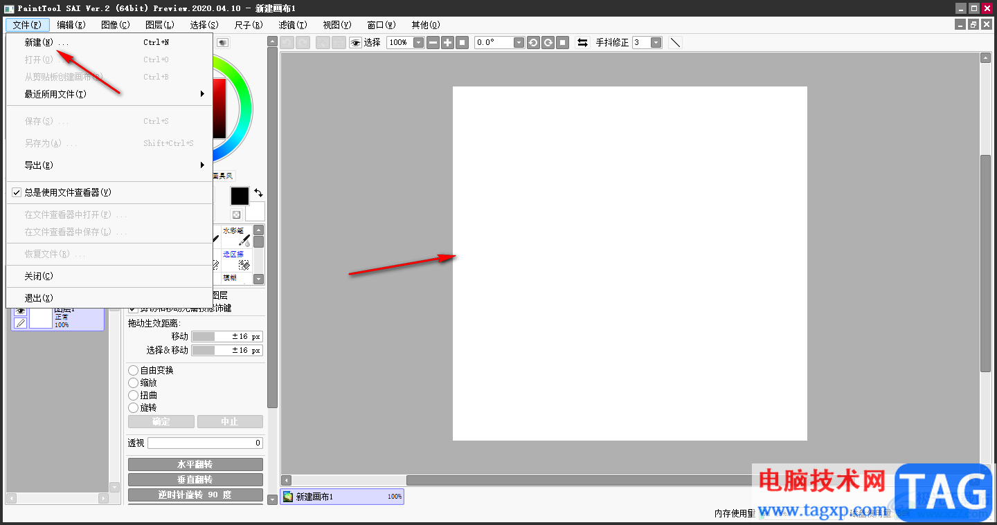Open the rotation angle 0.0° dropdown

click(x=519, y=42)
